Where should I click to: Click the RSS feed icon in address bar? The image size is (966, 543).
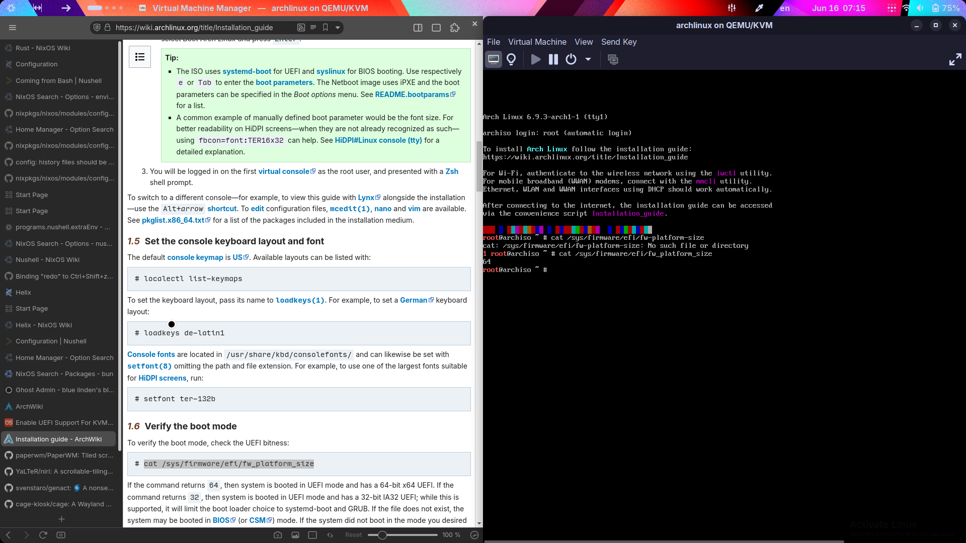tap(301, 28)
